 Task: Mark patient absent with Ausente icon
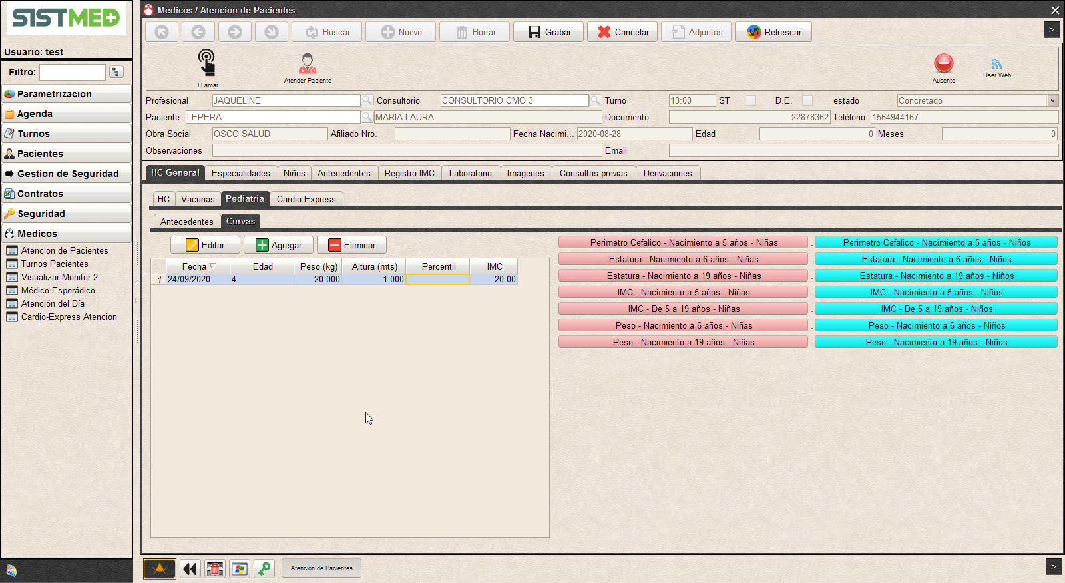click(943, 64)
